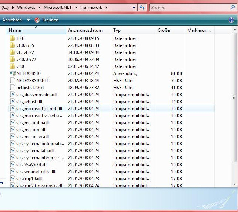Go to drive (C:) in the breadcrumb

tap(4, 7)
